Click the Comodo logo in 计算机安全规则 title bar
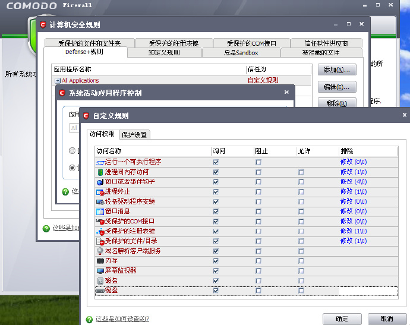Screen dimensions: 410x325 point(43,25)
